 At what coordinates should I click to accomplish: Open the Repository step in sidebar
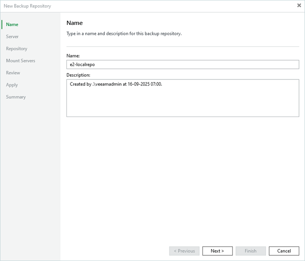click(x=17, y=49)
